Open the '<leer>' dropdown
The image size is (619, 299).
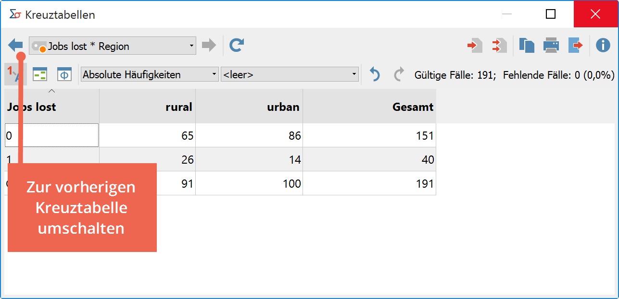pyautogui.click(x=290, y=75)
